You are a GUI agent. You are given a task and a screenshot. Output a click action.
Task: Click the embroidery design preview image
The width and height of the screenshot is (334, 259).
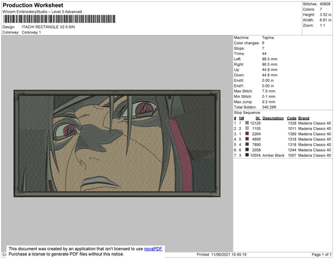[x=117, y=143]
